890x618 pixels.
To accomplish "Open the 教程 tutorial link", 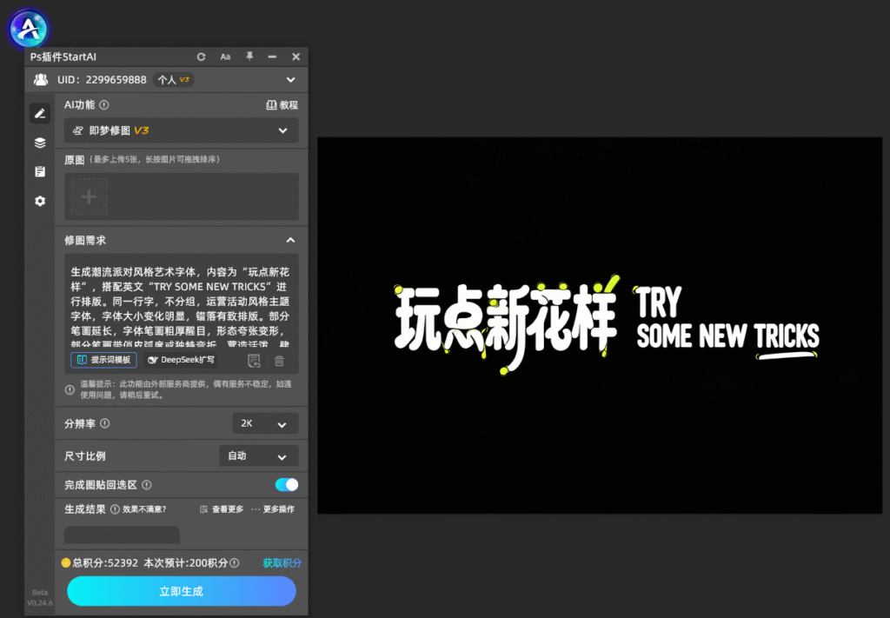I will click(282, 105).
